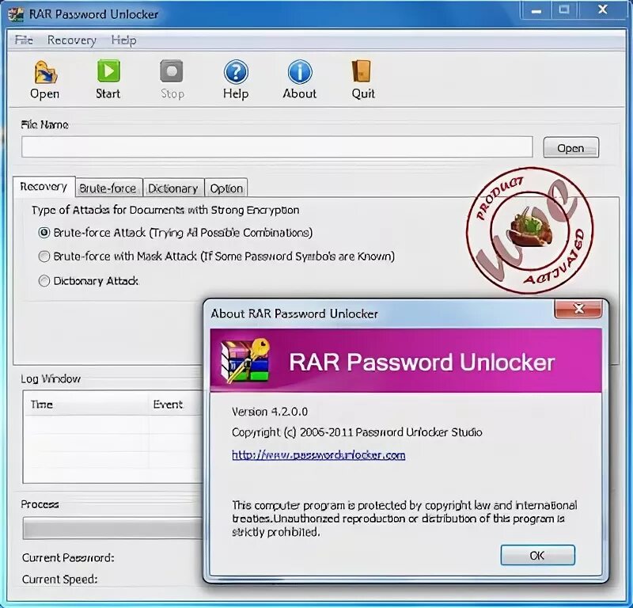Open the Recovery menu

point(72,40)
